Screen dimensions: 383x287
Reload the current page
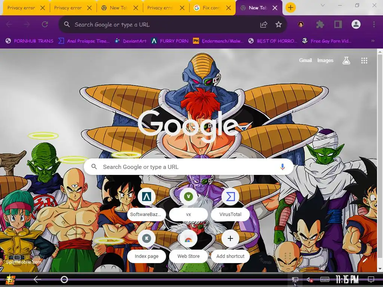click(45, 24)
